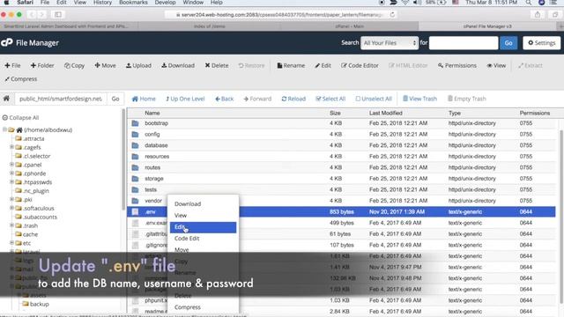Open the Upload tool
564x317 pixels.
[x=138, y=65]
